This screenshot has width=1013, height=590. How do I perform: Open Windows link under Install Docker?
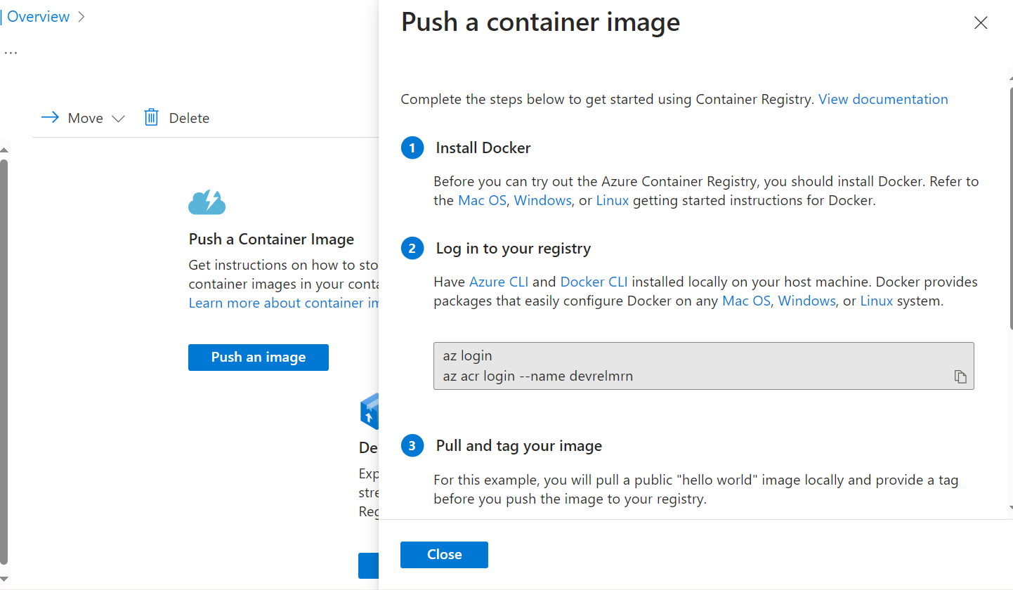(x=542, y=200)
